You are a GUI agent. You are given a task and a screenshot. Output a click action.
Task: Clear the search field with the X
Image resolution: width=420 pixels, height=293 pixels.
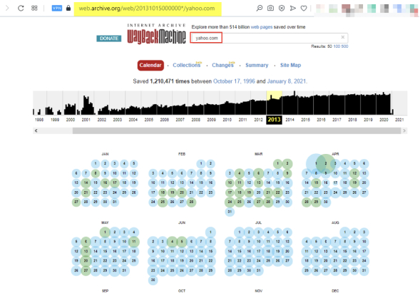[x=342, y=37]
